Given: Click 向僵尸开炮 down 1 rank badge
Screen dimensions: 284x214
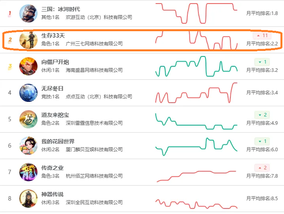Looking at the screenshot, I should pyautogui.click(x=262, y=62).
